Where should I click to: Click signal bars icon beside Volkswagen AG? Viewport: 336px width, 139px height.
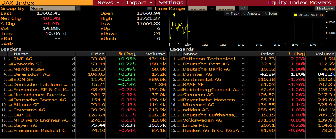[180, 120]
